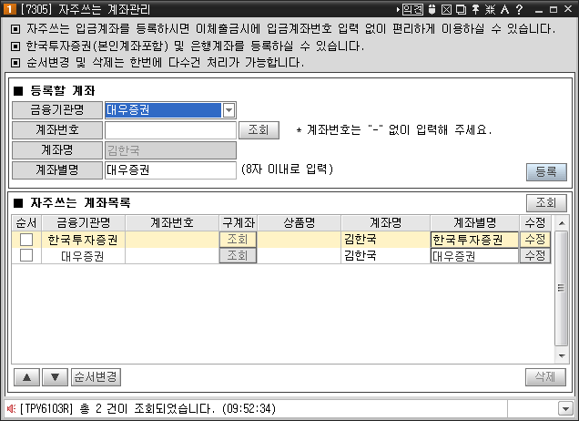Click the 순서변경 button
Viewport: 579px width, 421px height.
pyautogui.click(x=96, y=377)
